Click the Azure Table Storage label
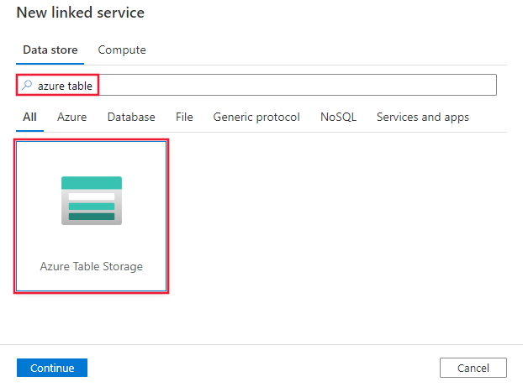 [x=92, y=266]
